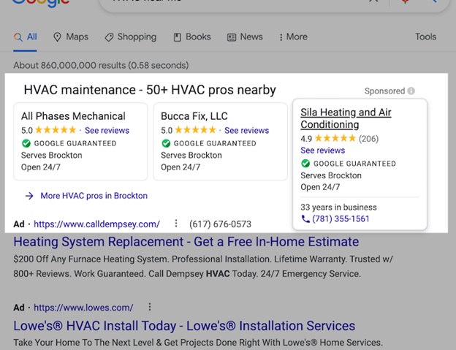The height and width of the screenshot is (350, 456).
Task: Open the Maps tab
Action: (x=71, y=37)
